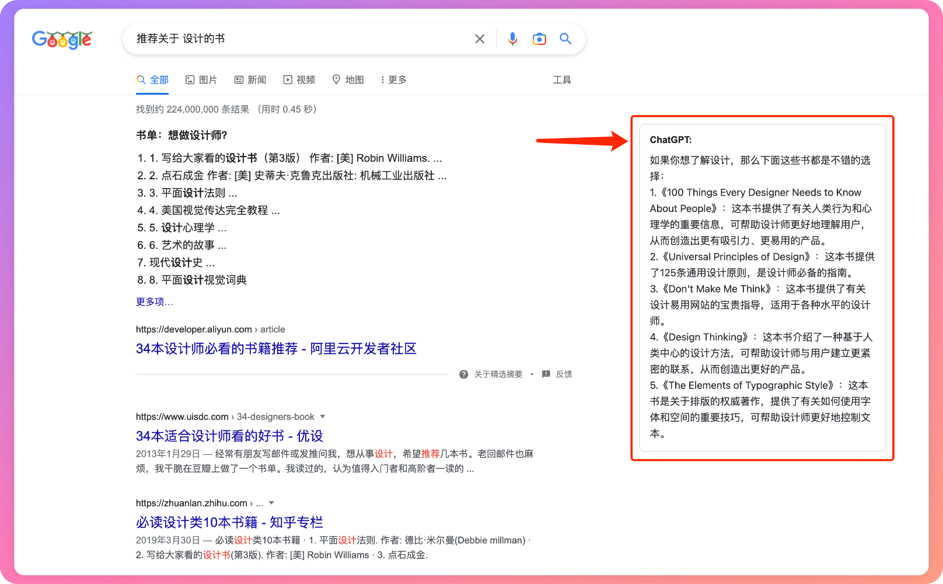Switch to the 地图 tab
The image size is (943, 584).
348,80
